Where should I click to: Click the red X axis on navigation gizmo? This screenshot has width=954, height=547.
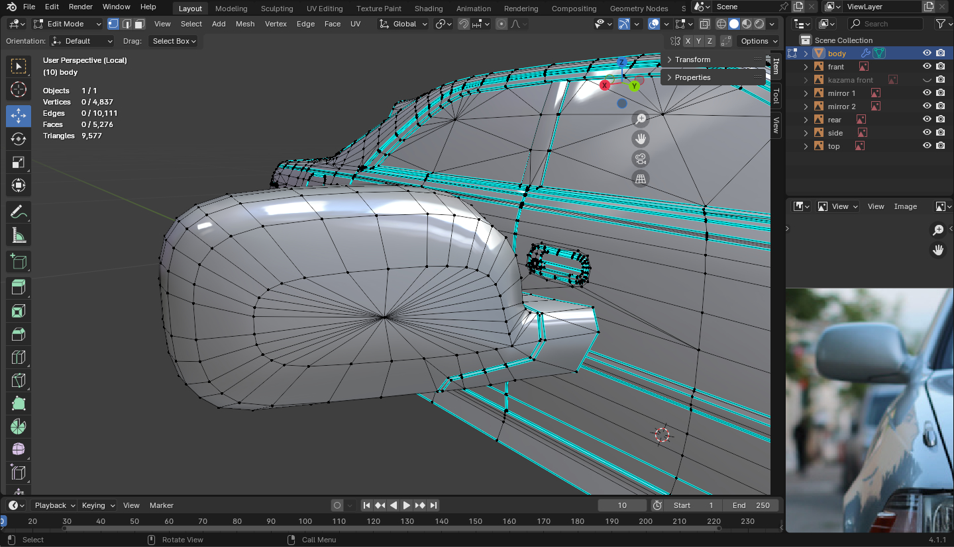(x=605, y=85)
